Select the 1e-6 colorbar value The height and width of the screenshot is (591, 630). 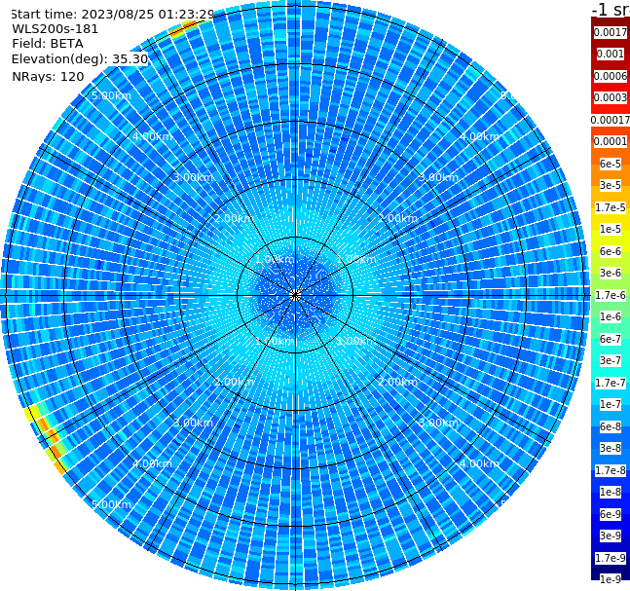click(611, 316)
